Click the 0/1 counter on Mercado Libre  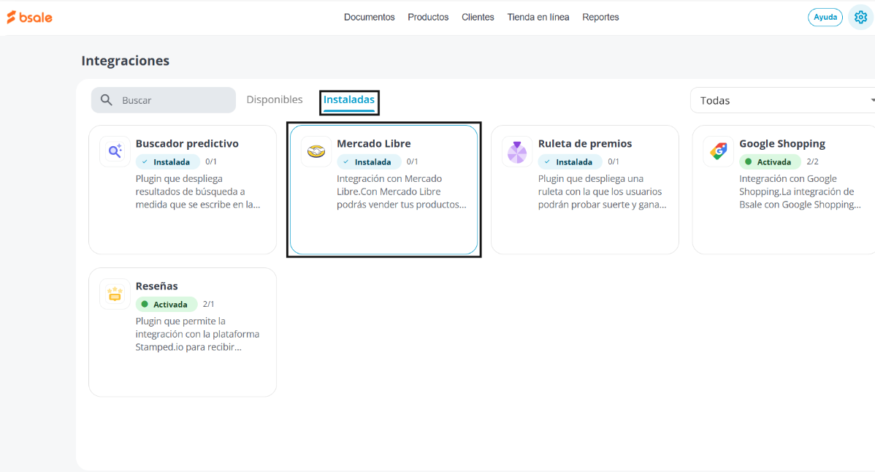tap(413, 161)
